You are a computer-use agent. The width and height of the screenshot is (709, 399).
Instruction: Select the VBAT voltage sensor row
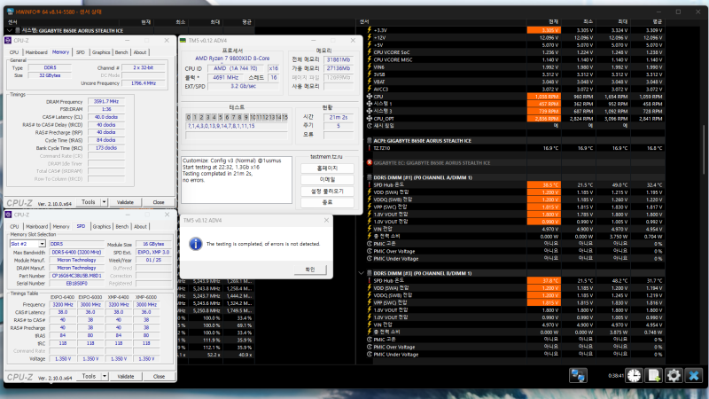click(516, 82)
